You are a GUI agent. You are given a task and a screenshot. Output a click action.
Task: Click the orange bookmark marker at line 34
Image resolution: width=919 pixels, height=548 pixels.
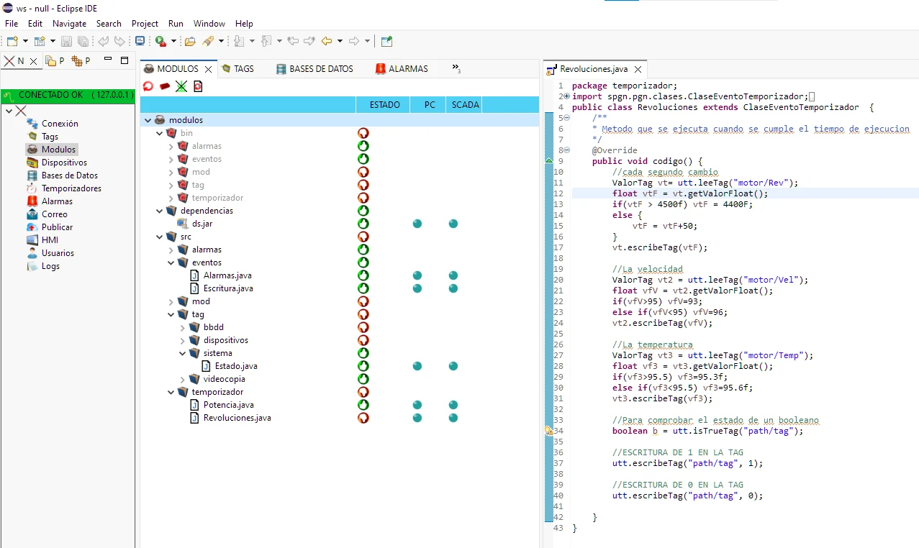coord(547,430)
